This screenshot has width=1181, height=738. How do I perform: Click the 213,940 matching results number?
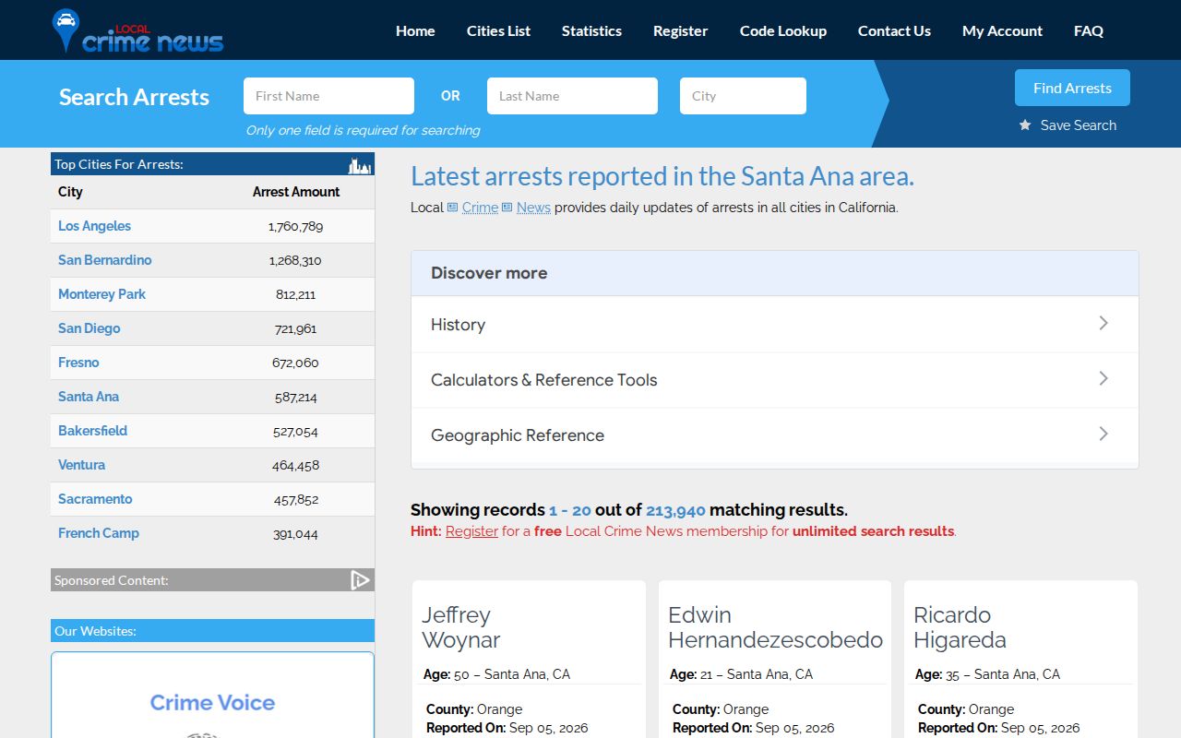click(675, 510)
